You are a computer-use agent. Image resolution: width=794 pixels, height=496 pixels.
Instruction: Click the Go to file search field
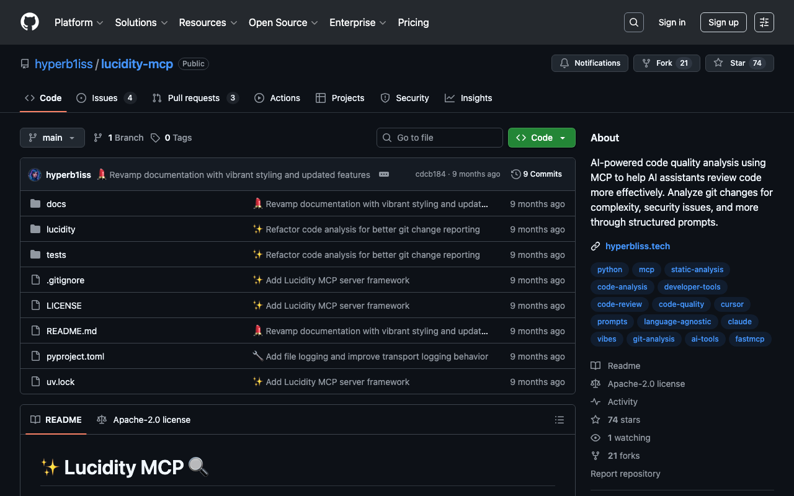pos(439,138)
